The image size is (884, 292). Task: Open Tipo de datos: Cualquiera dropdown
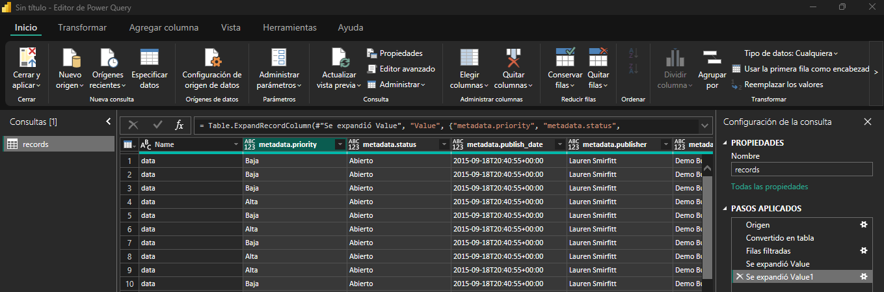pos(791,53)
